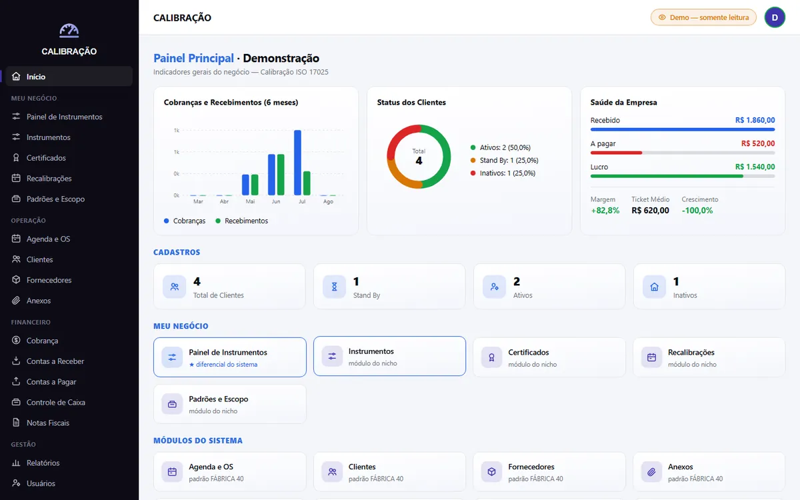Screen dimensions: 800x500
Task: Click the user-check icon on Ativos card
Action: [494, 287]
